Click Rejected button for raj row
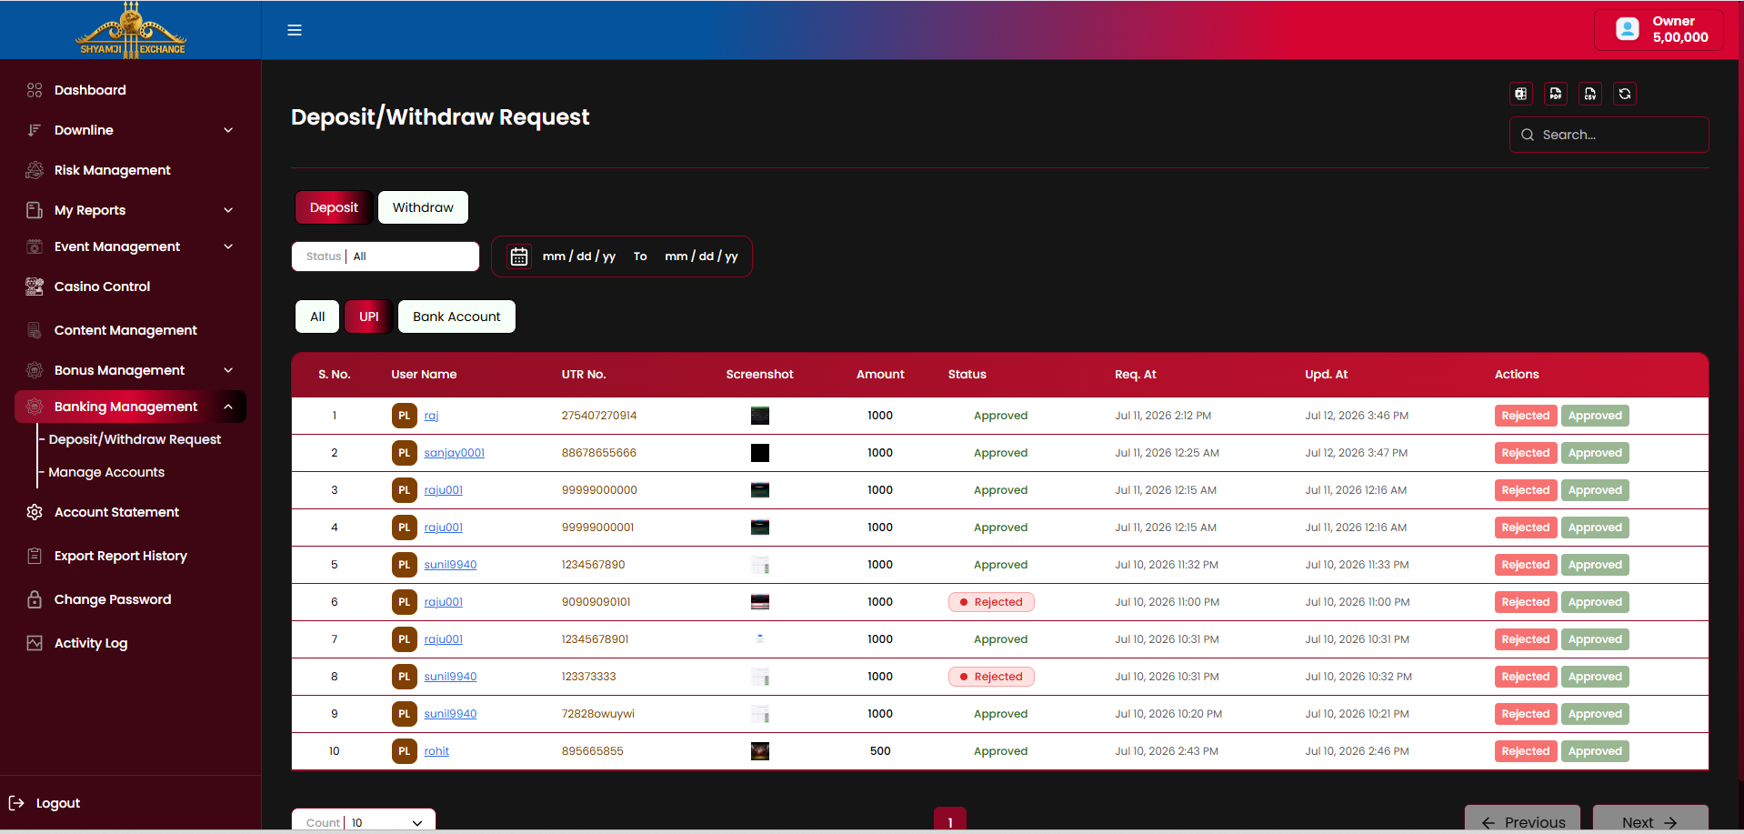Viewport: 1744px width, 834px height. [x=1526, y=416]
